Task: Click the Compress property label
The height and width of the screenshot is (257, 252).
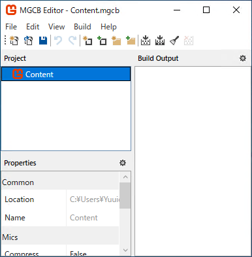Action: 22,254
